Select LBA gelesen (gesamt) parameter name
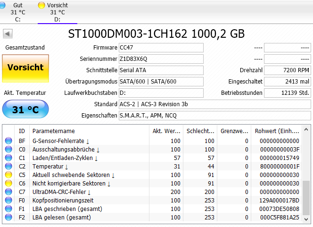 [62, 218]
